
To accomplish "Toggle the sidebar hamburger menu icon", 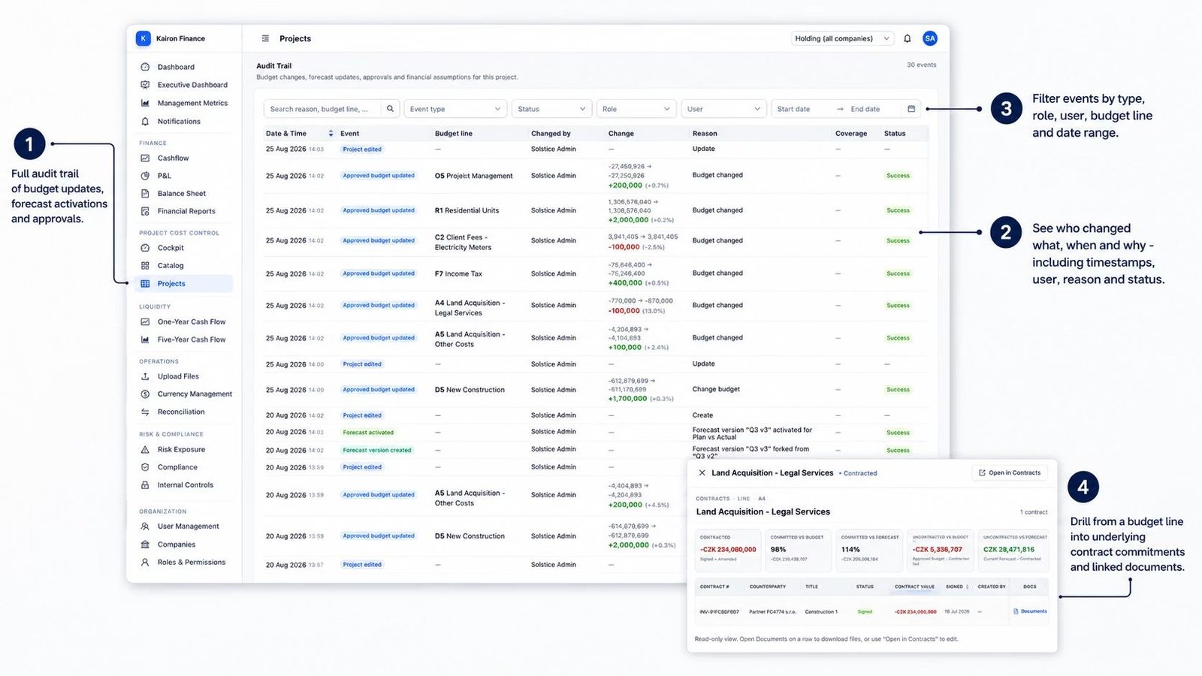I will [x=265, y=38].
